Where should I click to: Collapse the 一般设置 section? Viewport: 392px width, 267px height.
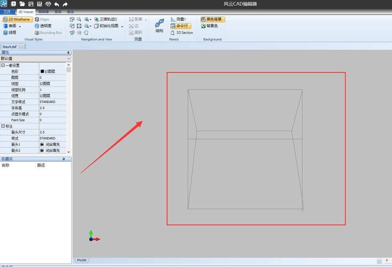[x=2, y=65]
